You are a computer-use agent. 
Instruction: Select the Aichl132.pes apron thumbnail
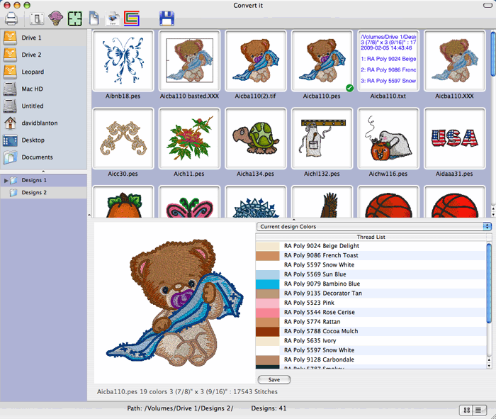pos(322,139)
